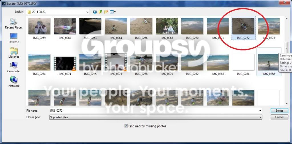
Task: Open the Files of type dropdown
Action: pos(156,117)
